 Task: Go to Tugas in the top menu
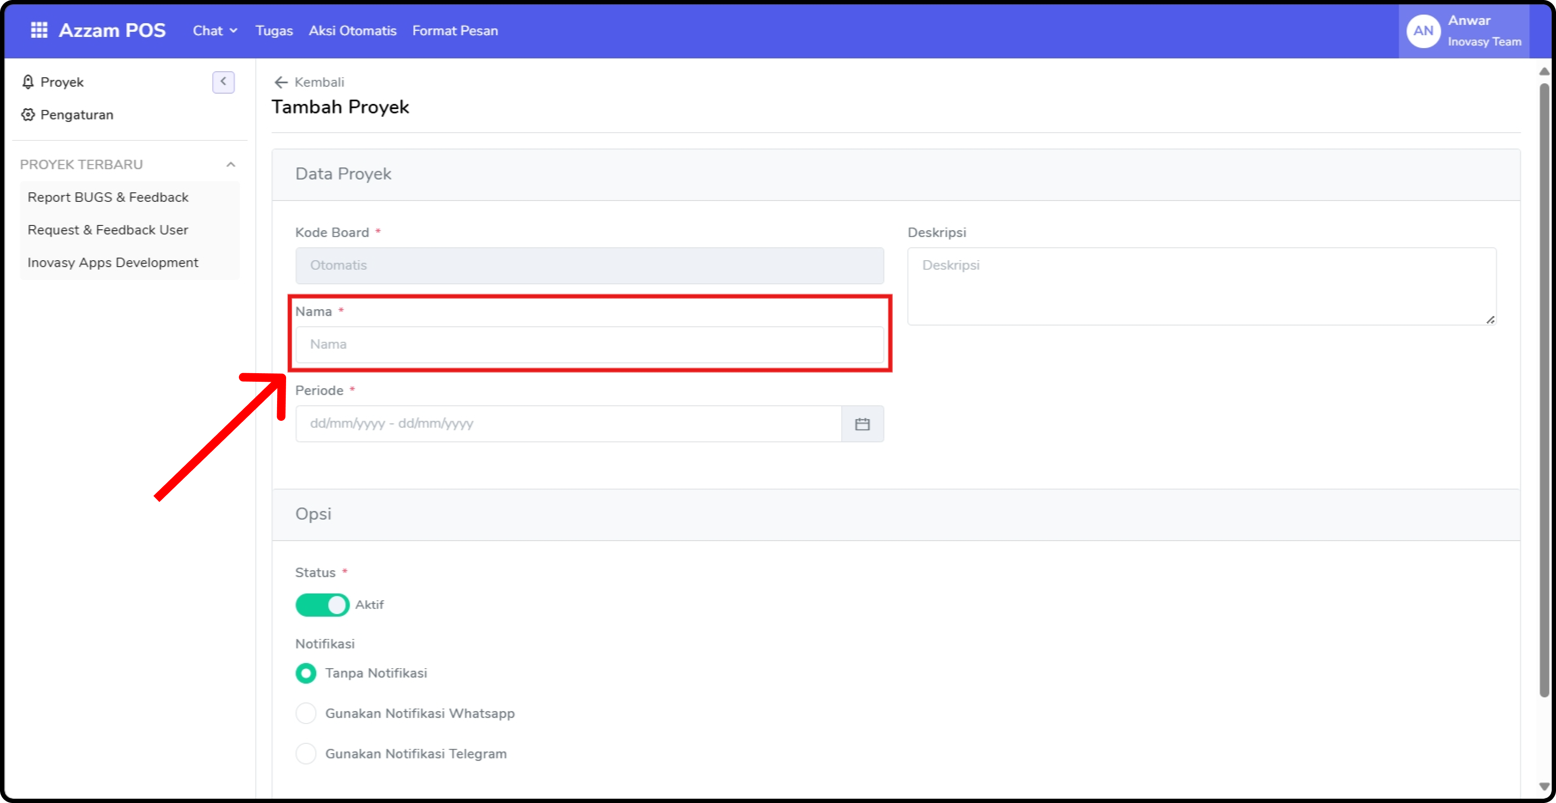tap(274, 31)
